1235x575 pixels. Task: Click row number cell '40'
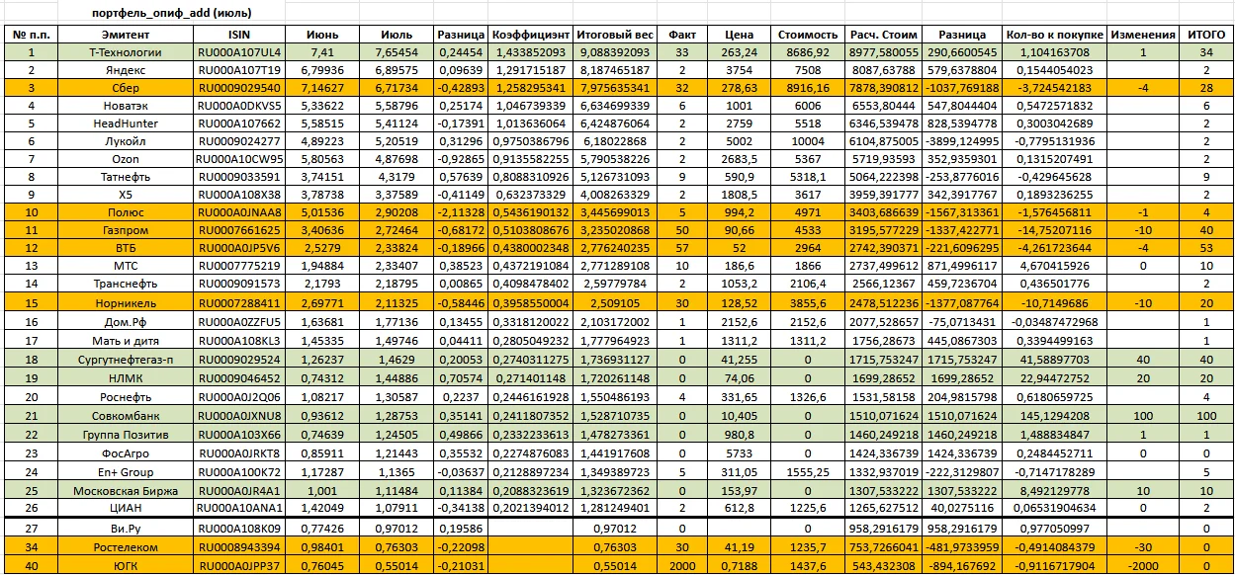(x=32, y=566)
